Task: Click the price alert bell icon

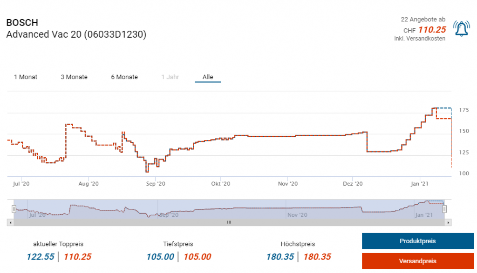Action: (461, 29)
